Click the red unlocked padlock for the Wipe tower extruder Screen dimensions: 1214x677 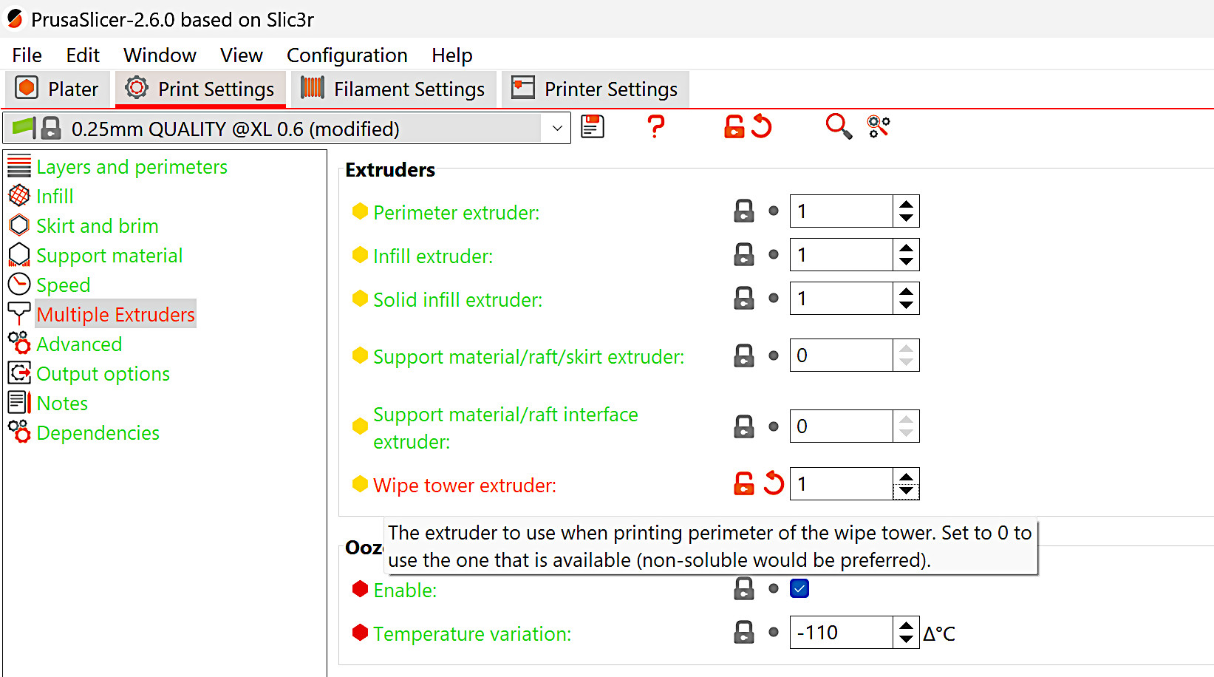(x=743, y=483)
